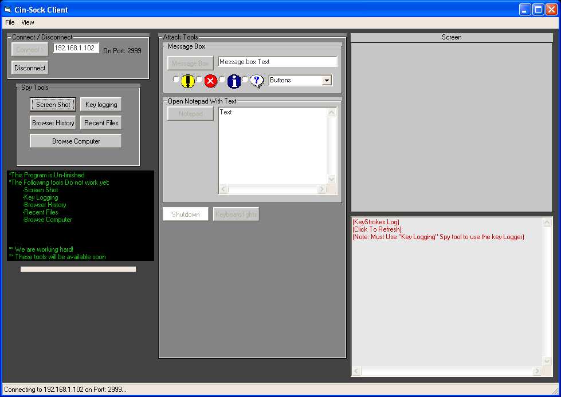Click inside the Message box Text field
The width and height of the screenshot is (561, 397).
tap(277, 62)
